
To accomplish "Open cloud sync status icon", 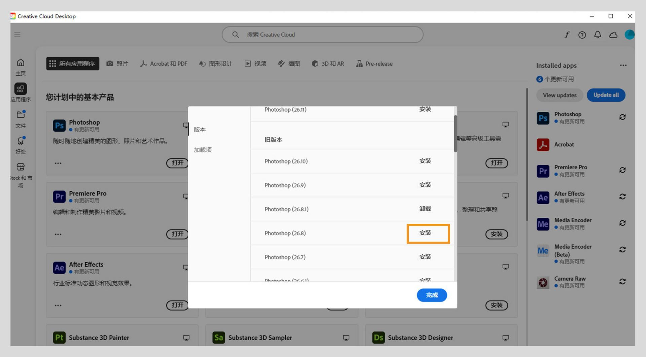I will click(613, 35).
